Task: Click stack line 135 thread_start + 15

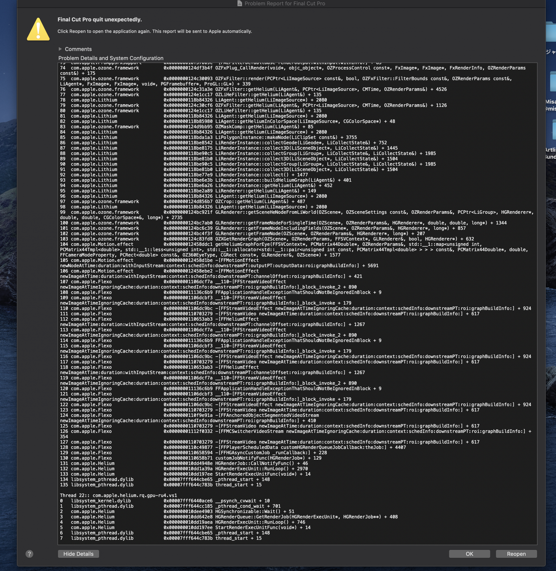Action: [160, 484]
